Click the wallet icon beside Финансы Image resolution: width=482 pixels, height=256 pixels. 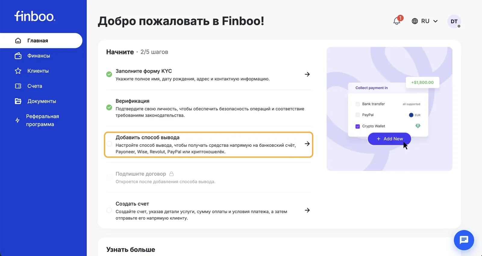pyautogui.click(x=18, y=56)
